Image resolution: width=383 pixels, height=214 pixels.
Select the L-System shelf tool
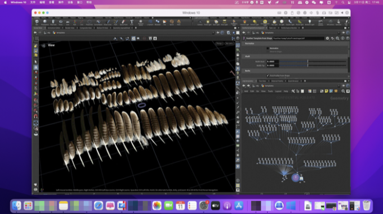[x=150, y=22]
